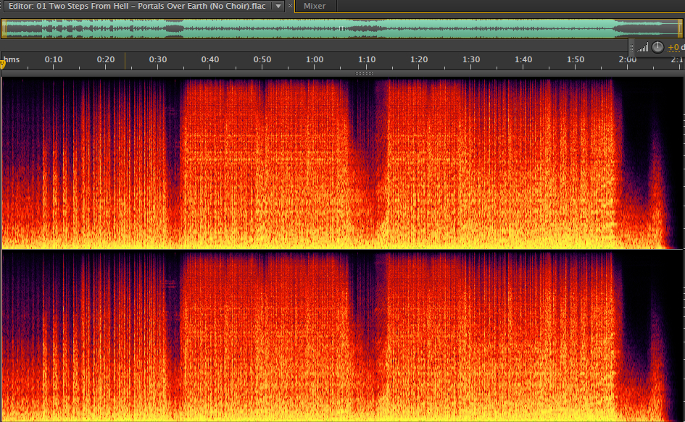This screenshot has height=422, width=685.
Task: Click the right channel spectrogram display
Action: tap(341, 336)
